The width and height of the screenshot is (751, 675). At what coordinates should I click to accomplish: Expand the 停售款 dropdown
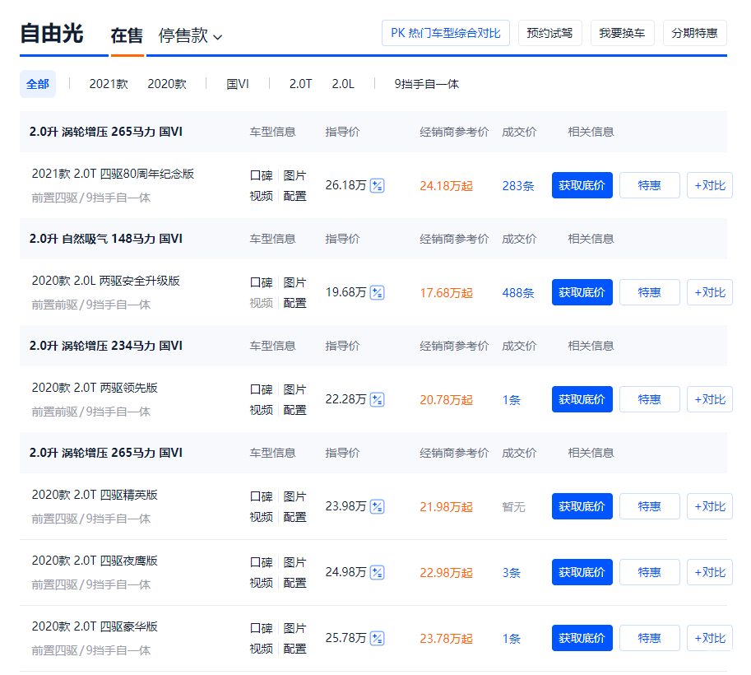pyautogui.click(x=190, y=35)
